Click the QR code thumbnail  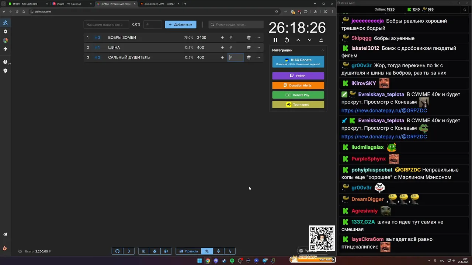tap(322, 238)
